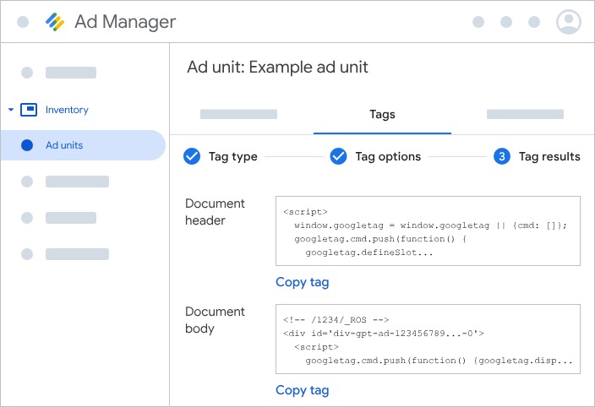Click inside the Document header code box
The image size is (595, 407).
click(428, 231)
